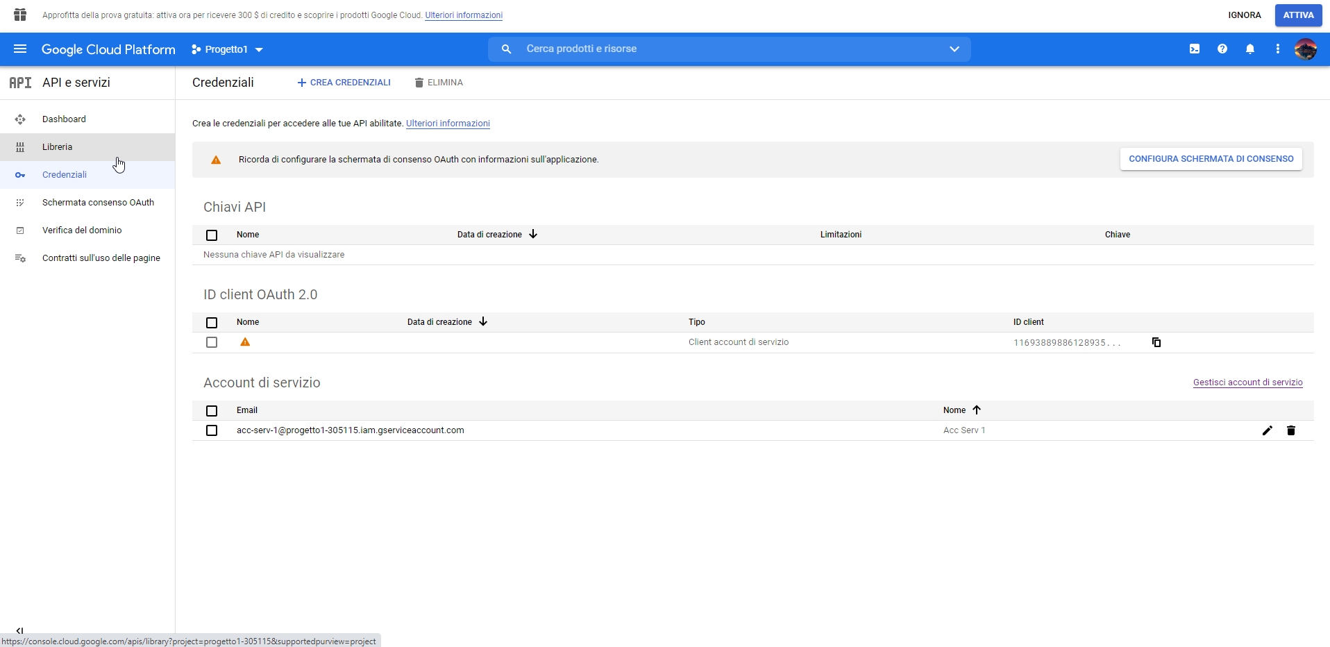This screenshot has height=647, width=1330.
Task: Check the service account client row checkbox
Action: (x=212, y=342)
